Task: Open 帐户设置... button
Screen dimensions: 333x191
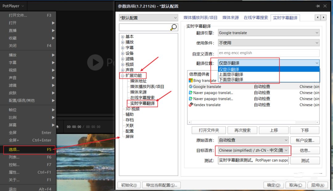Action: [x=305, y=140]
